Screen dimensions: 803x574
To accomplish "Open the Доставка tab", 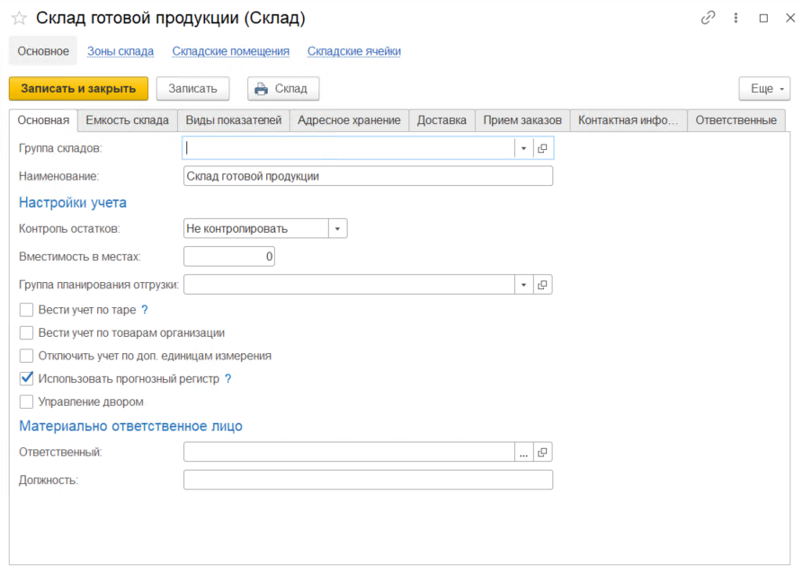I will (442, 120).
